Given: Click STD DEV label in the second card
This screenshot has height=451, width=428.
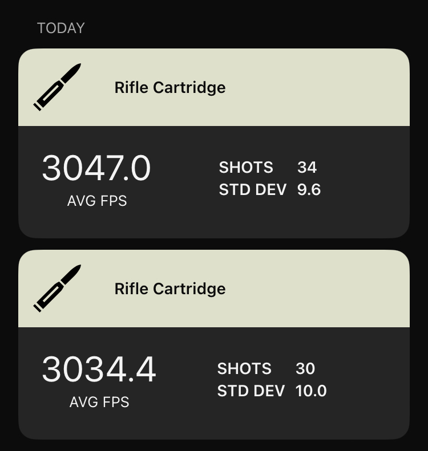Looking at the screenshot, I should tap(251, 391).
